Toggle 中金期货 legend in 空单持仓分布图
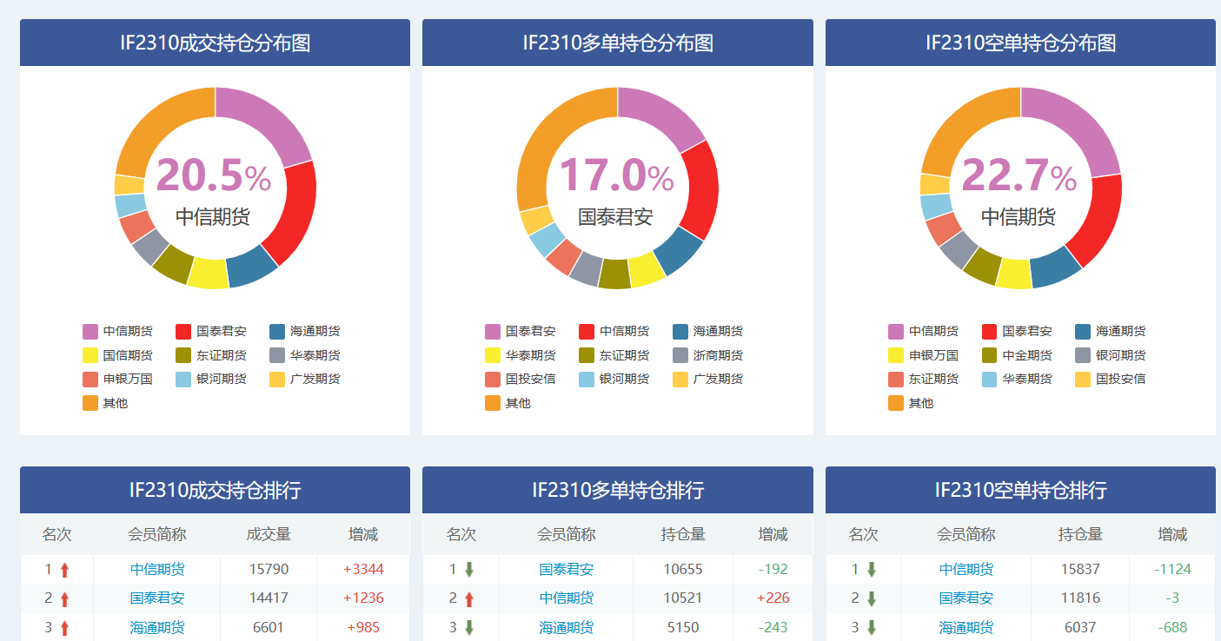This screenshot has width=1221, height=641. [1017, 355]
